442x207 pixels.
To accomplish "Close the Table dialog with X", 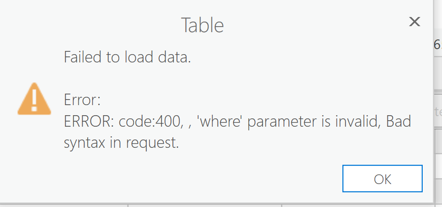I will pyautogui.click(x=414, y=22).
